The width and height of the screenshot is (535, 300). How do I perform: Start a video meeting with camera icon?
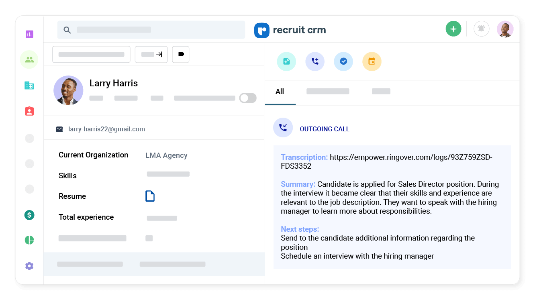[x=180, y=54]
